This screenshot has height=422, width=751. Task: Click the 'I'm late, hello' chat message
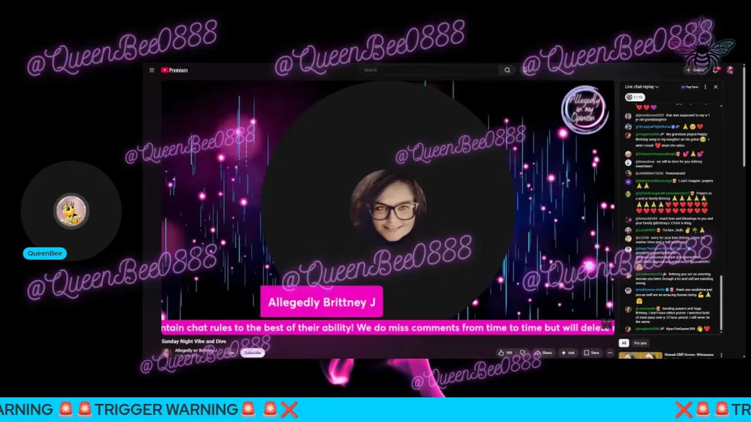click(x=666, y=230)
